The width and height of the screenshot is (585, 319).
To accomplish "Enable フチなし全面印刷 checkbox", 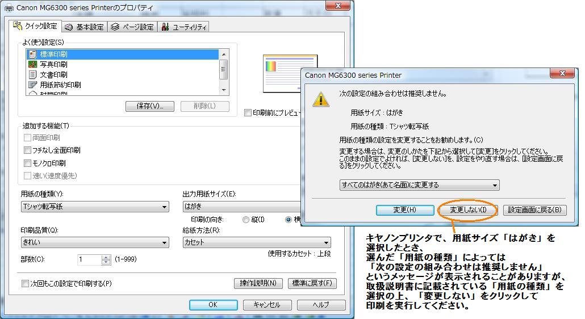I will [27, 150].
